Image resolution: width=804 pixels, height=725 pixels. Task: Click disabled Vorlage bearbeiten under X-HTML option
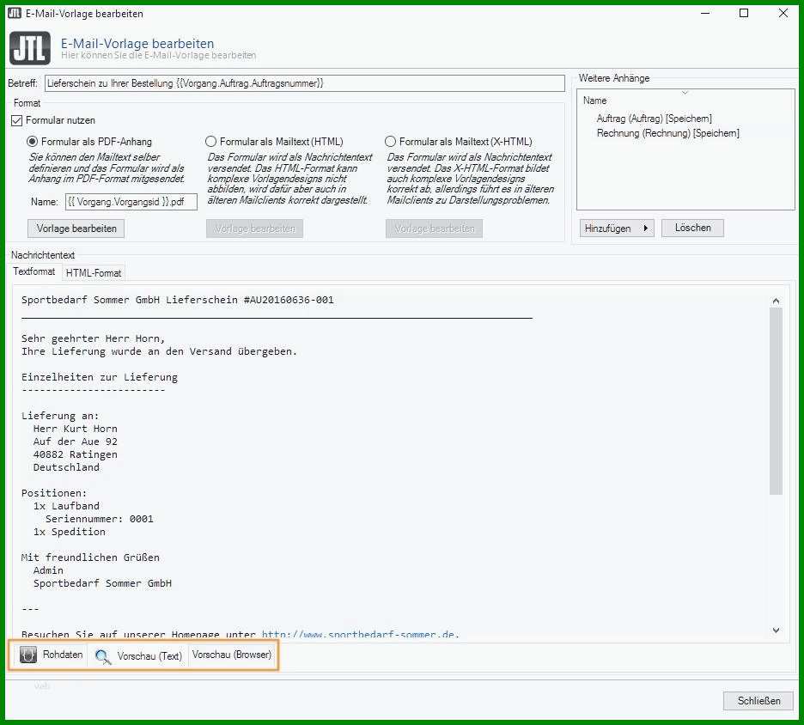click(x=435, y=228)
